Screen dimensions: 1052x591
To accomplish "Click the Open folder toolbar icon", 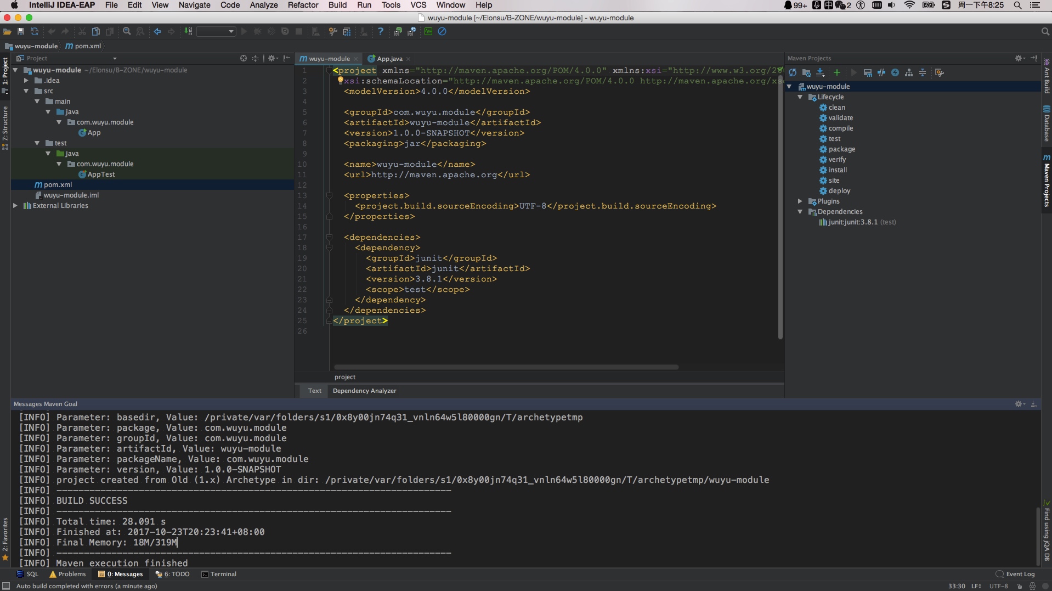I will coord(7,32).
